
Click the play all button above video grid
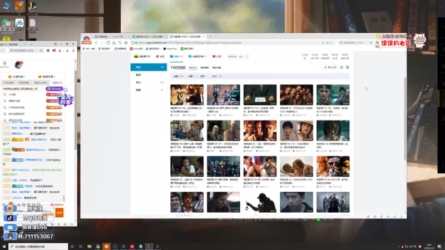(330, 67)
